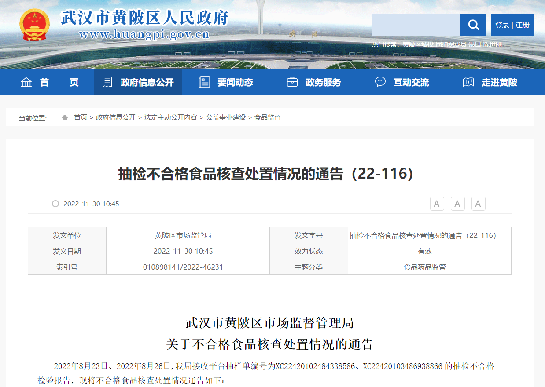Click table label 主题分类
Image resolution: width=545 pixels, height=387 pixels.
pyautogui.click(x=309, y=267)
